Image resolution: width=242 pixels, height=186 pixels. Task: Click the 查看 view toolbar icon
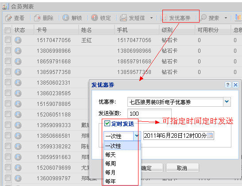tap(8, 18)
